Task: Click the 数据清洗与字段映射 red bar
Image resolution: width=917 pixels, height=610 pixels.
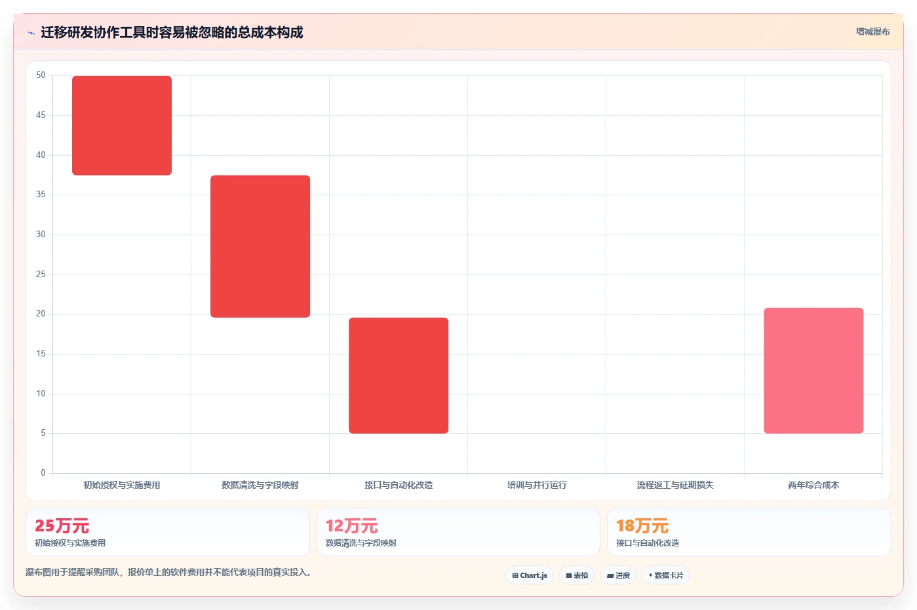Action: coord(260,246)
